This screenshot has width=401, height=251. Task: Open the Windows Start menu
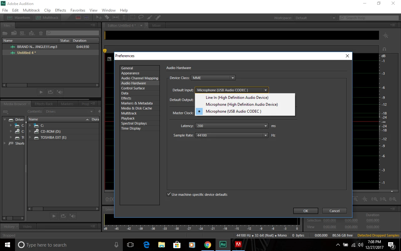click(x=8, y=245)
